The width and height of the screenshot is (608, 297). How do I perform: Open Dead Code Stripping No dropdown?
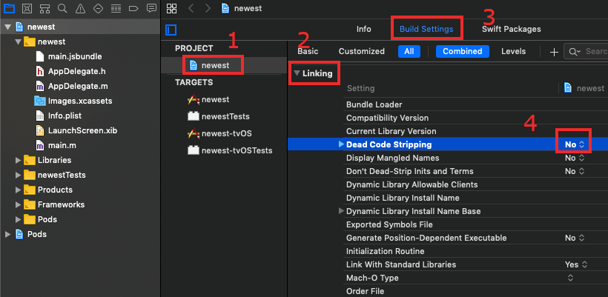point(575,144)
